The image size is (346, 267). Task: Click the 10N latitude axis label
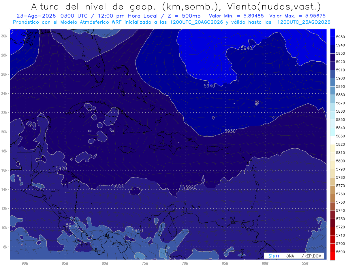[4, 228]
